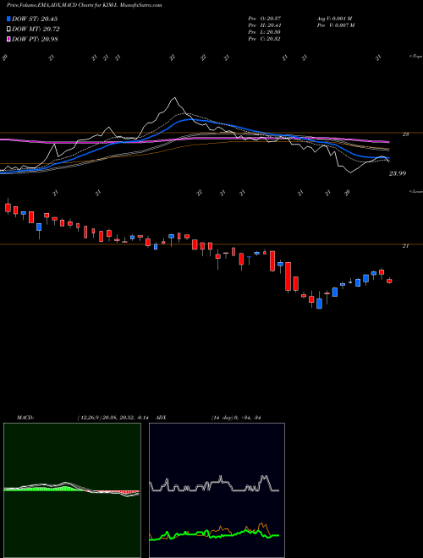
Task: Click the 'Avg V: 0.001 M' value
Action: 334,18
